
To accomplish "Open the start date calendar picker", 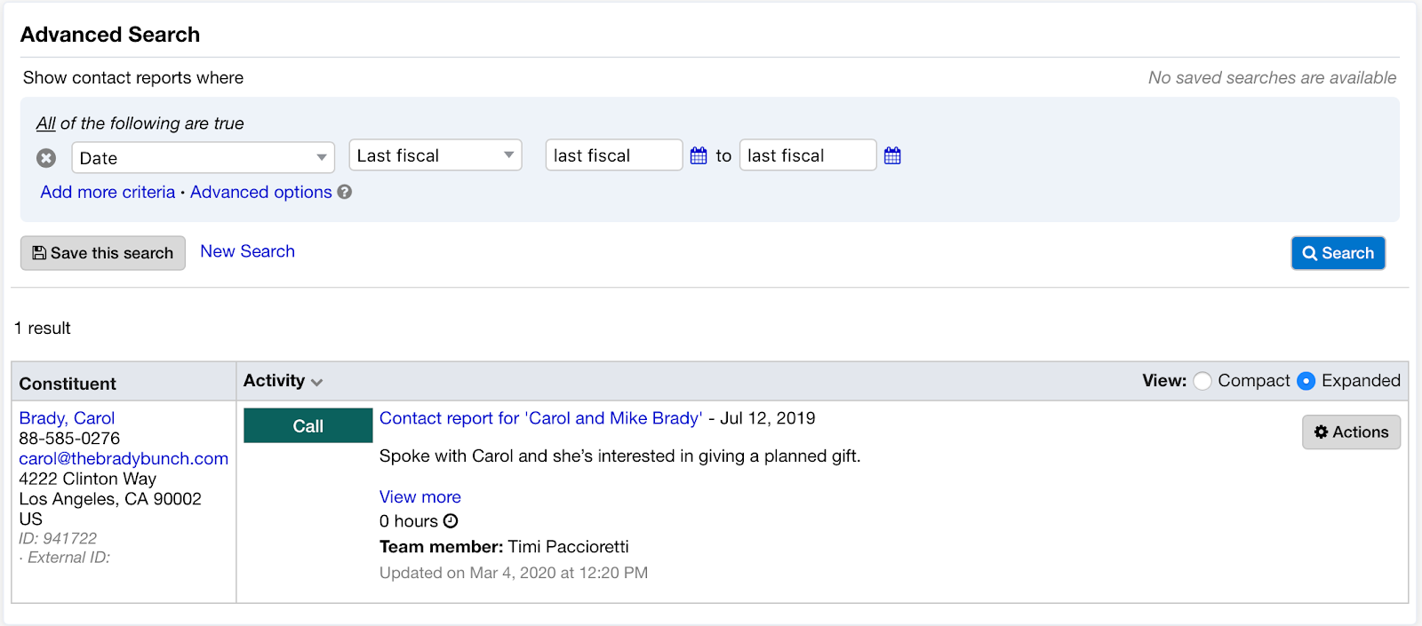I will tap(699, 155).
